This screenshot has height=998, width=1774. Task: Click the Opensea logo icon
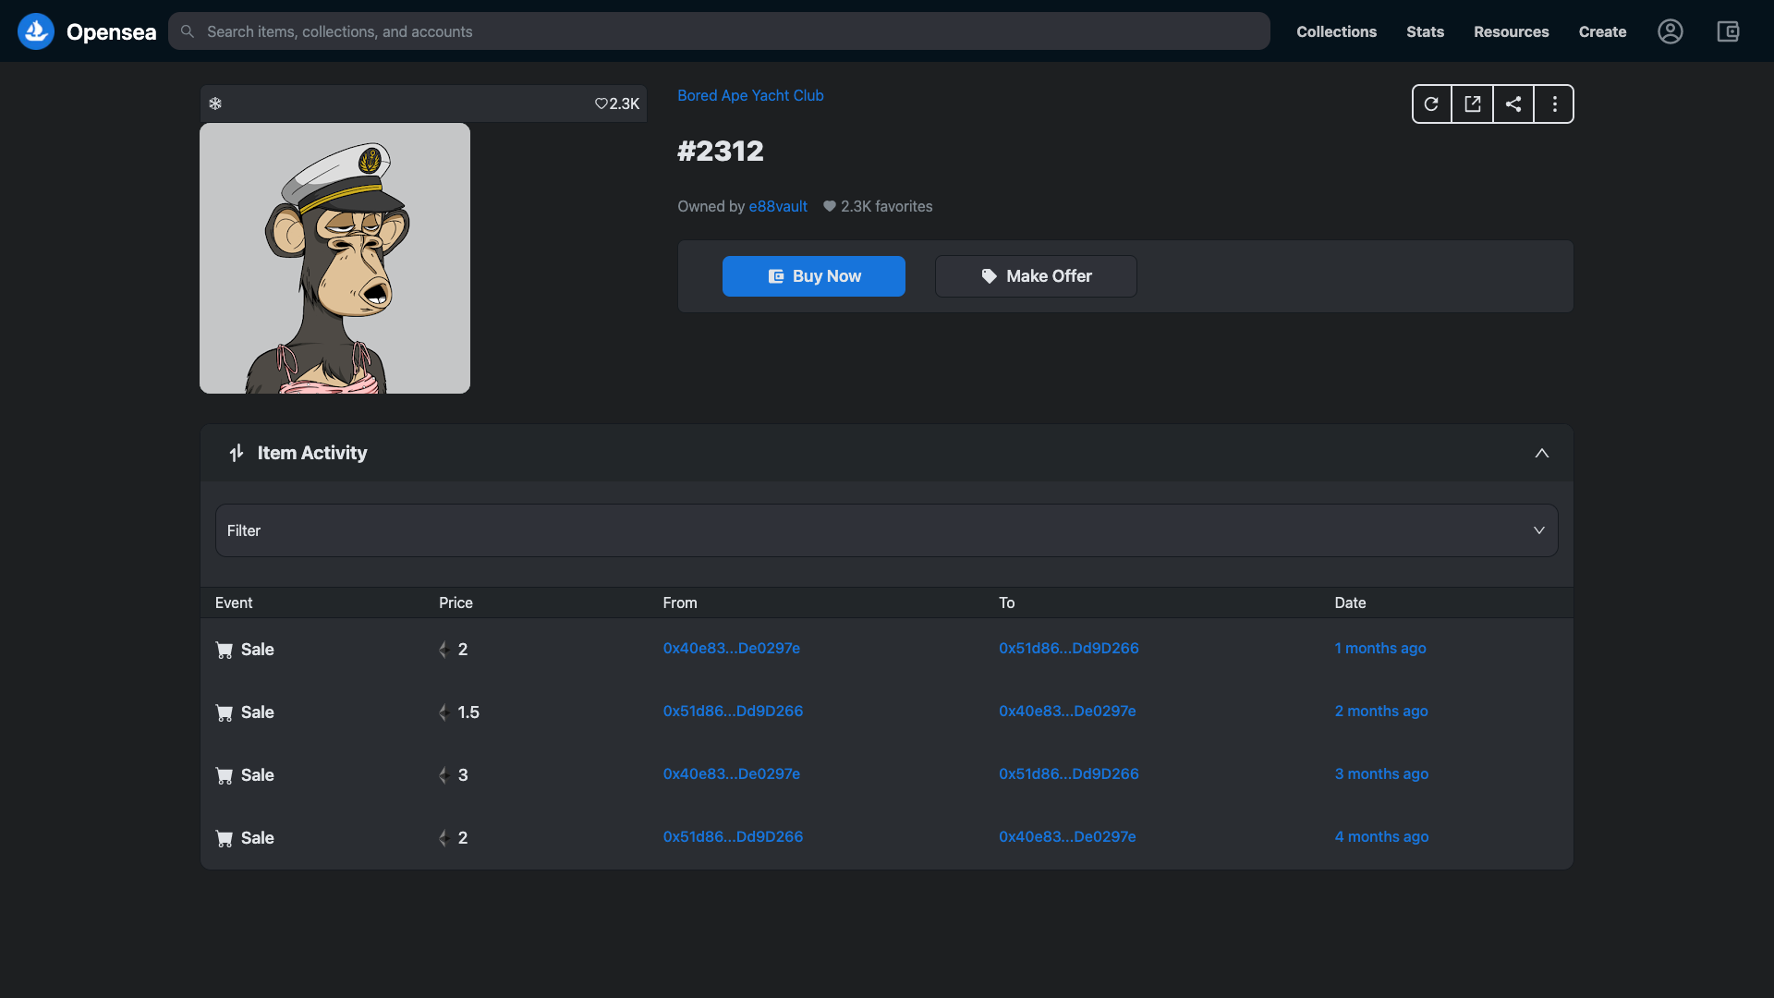[36, 31]
